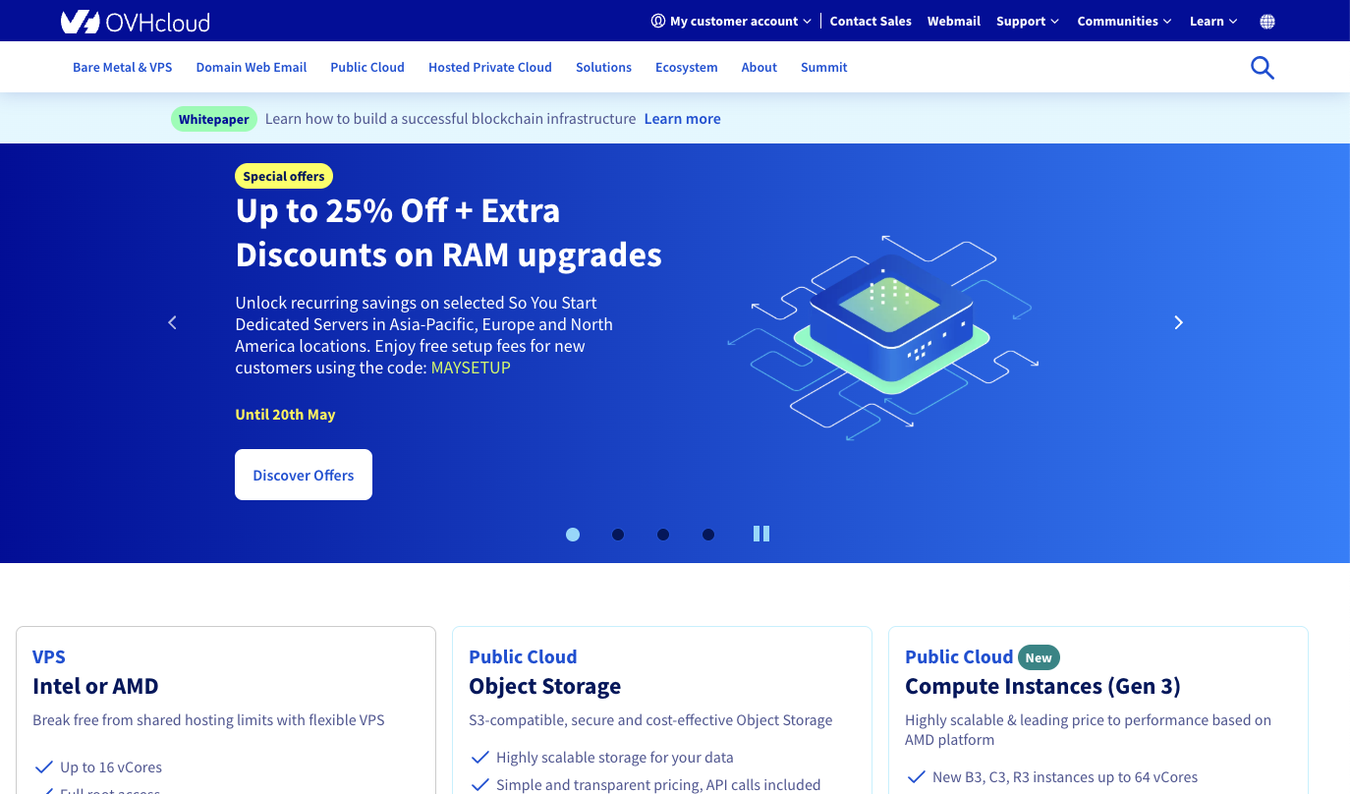Click the green Whitepaper badge
Viewport: 1350px width, 794px height.
[x=213, y=118]
